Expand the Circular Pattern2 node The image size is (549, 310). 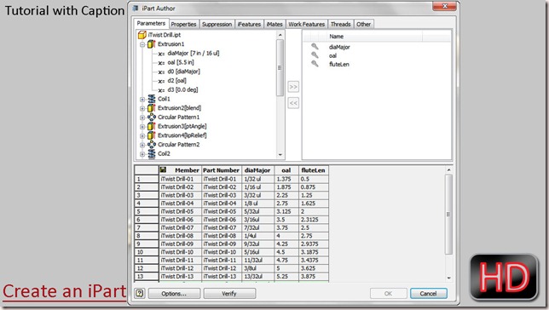[x=142, y=145]
